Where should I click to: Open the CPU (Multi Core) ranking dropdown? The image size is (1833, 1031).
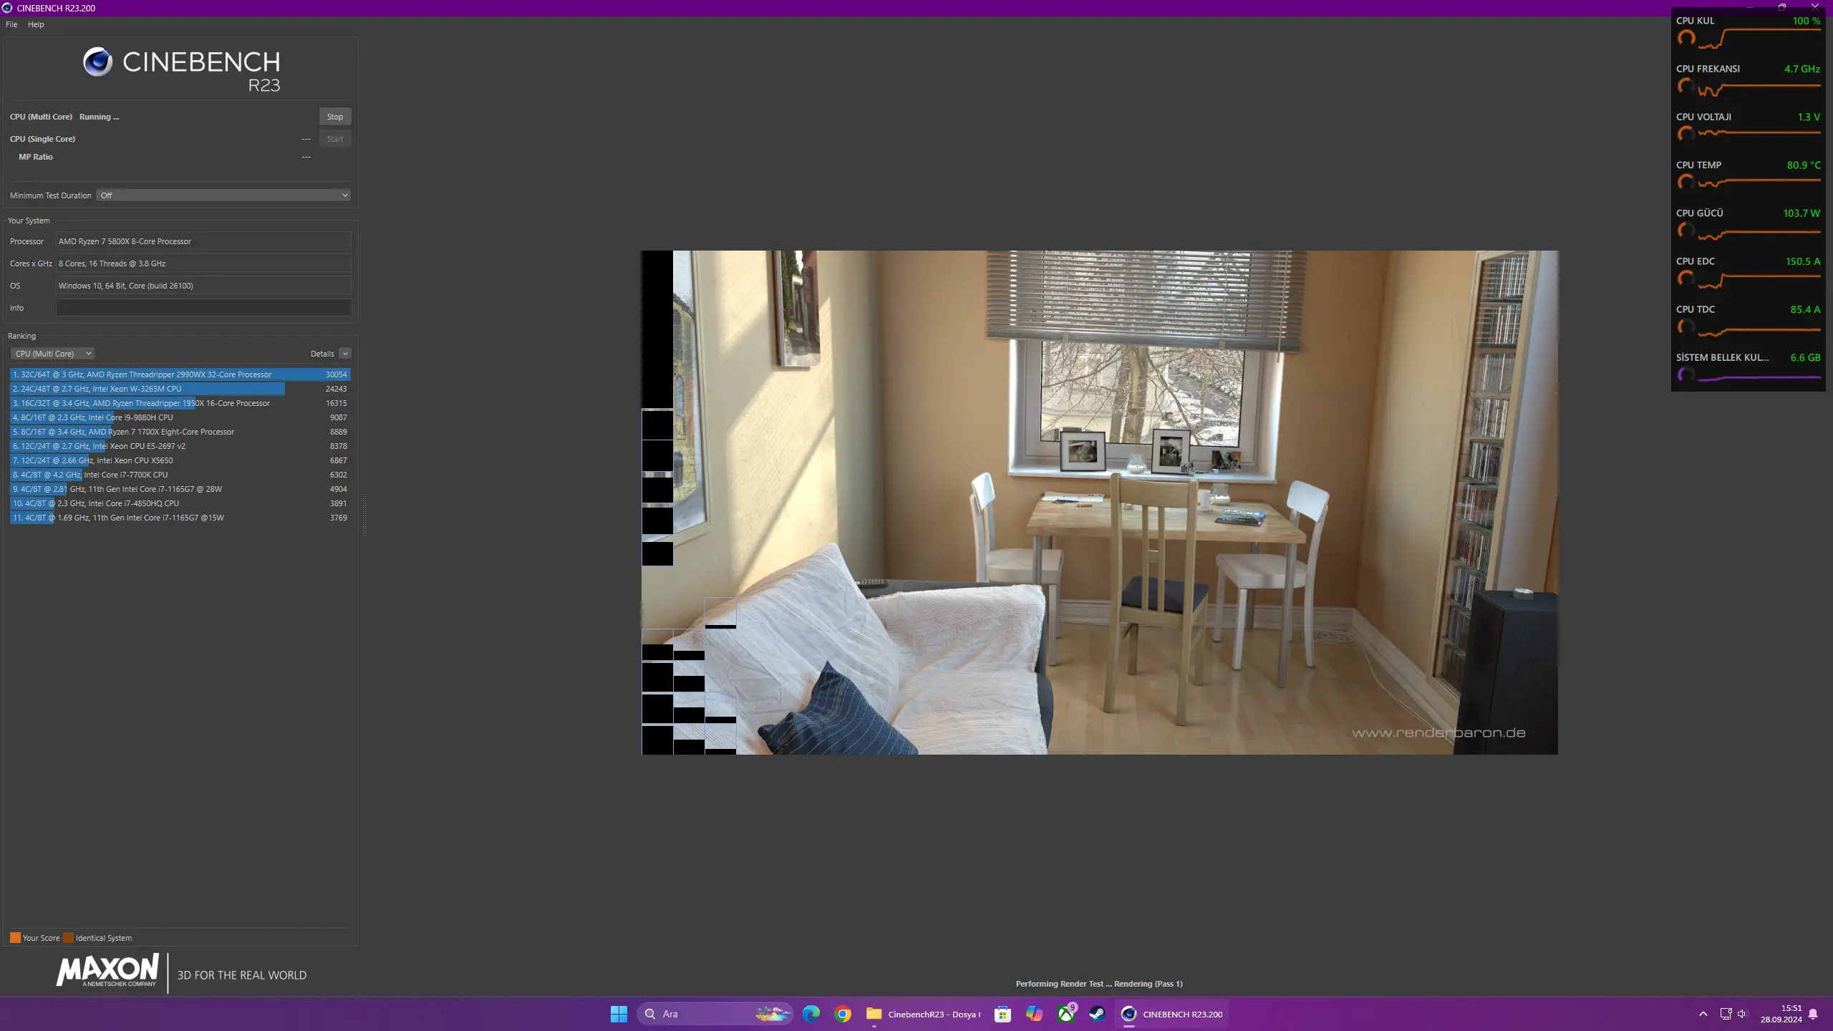52,354
